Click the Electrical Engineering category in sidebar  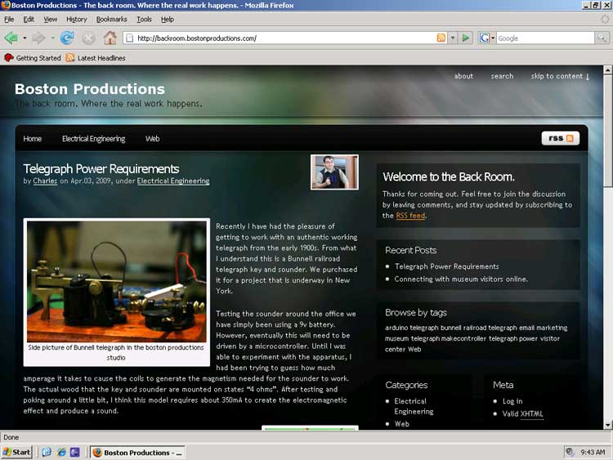[414, 406]
